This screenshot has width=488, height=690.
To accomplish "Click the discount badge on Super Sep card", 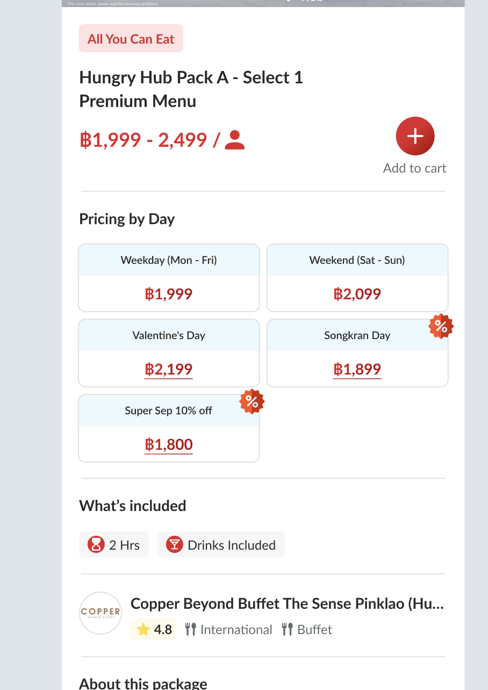I will (252, 401).
